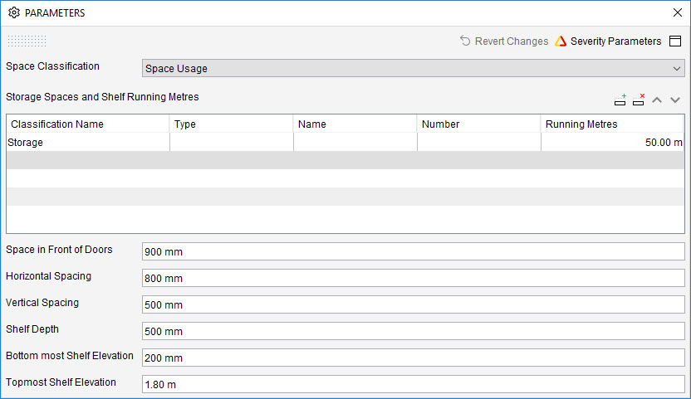Click the Number column header
The image size is (691, 399).
[479, 124]
